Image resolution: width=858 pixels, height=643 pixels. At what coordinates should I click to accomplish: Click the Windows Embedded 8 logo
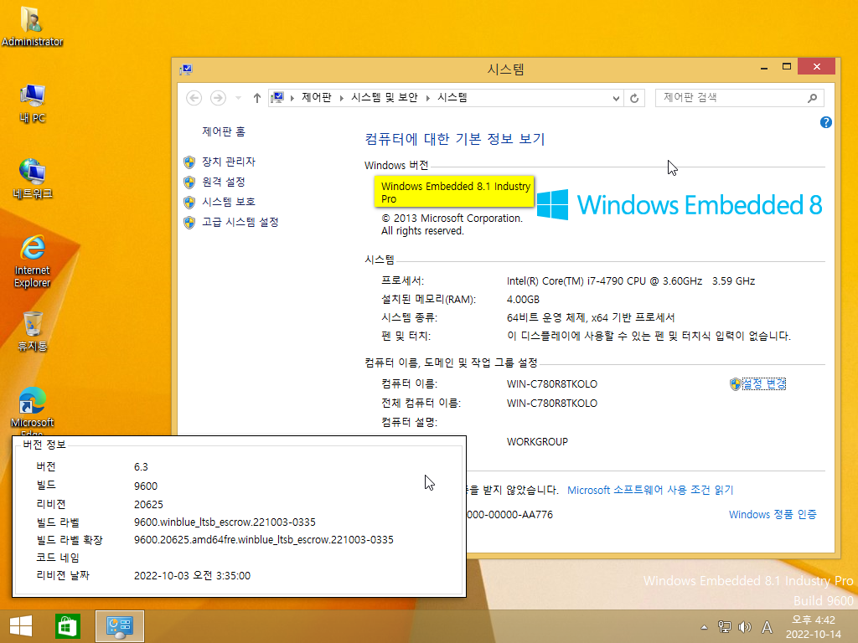click(x=679, y=205)
